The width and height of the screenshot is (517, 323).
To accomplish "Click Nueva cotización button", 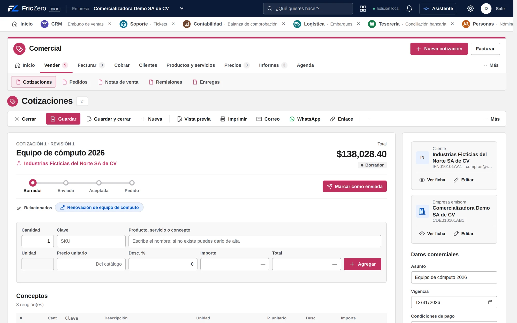I will 439,49.
